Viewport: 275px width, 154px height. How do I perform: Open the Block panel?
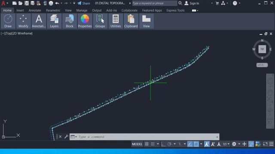coord(70,21)
